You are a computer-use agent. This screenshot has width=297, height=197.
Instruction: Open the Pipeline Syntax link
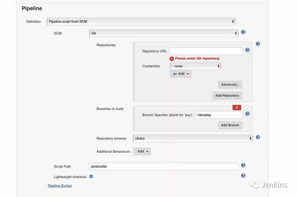point(60,186)
